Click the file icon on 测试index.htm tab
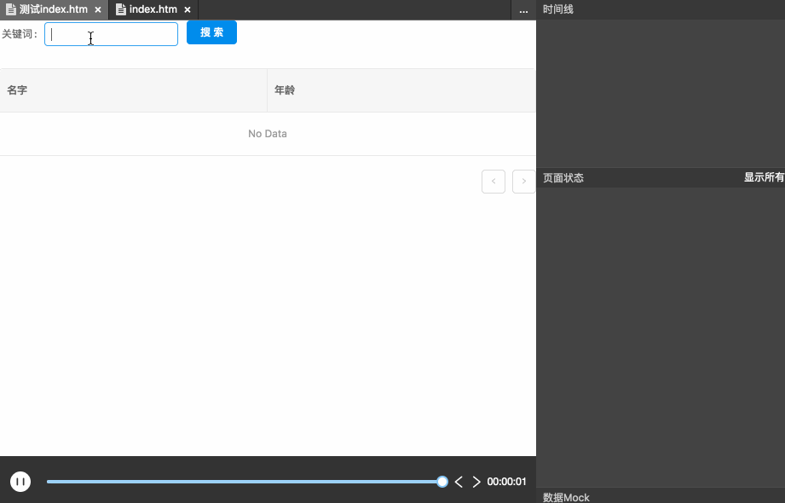This screenshot has height=503, width=785. 11,9
